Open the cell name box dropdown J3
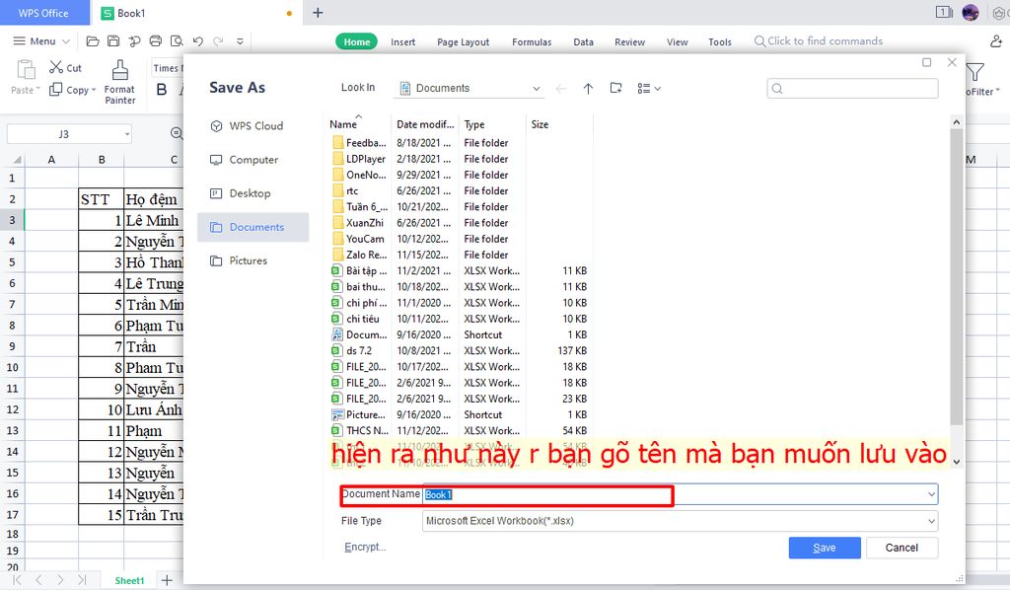Screen dimensions: 1010x590 [127, 134]
